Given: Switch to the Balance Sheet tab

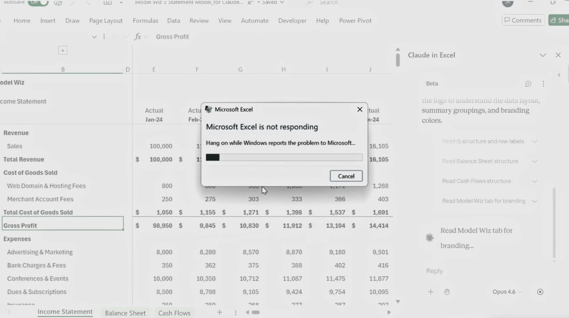Looking at the screenshot, I should (125, 313).
